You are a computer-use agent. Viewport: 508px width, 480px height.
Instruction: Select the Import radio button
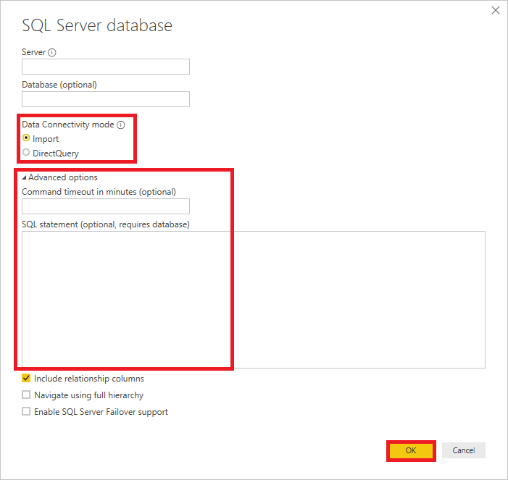pyautogui.click(x=26, y=138)
